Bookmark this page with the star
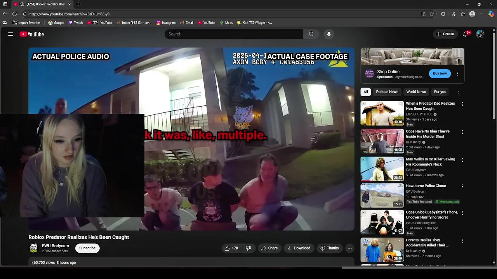 tap(432, 14)
